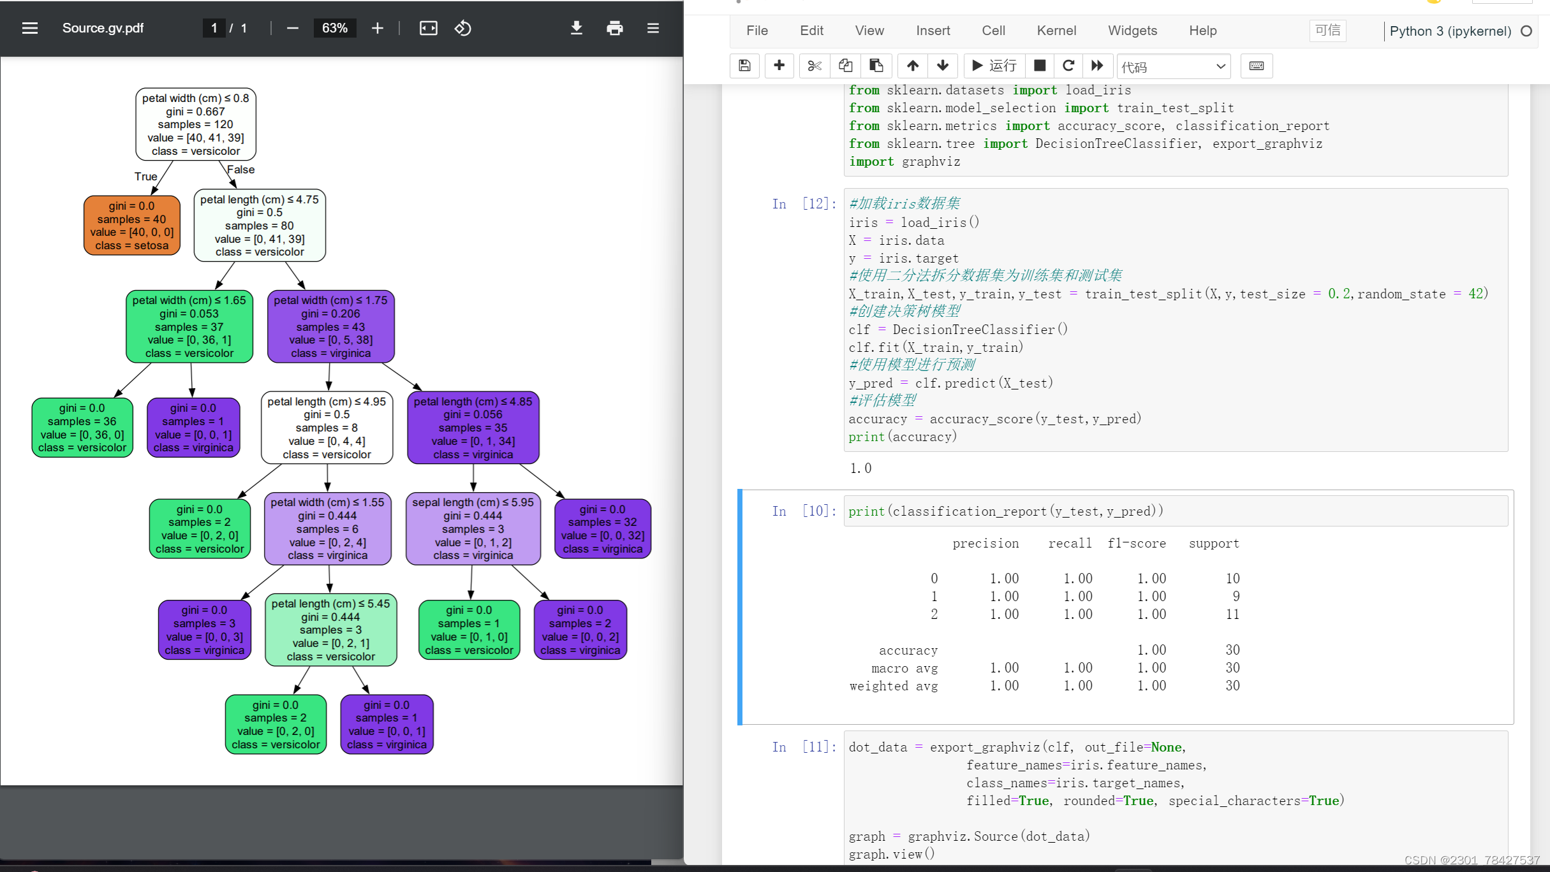This screenshot has height=872, width=1550.
Task: Open the PDF viewer sidebar menu
Action: point(29,28)
